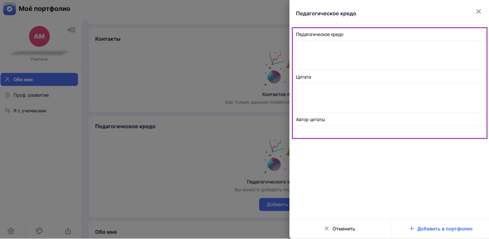
Task: Click the blue Добавить button under кредо
Action: click(x=274, y=204)
